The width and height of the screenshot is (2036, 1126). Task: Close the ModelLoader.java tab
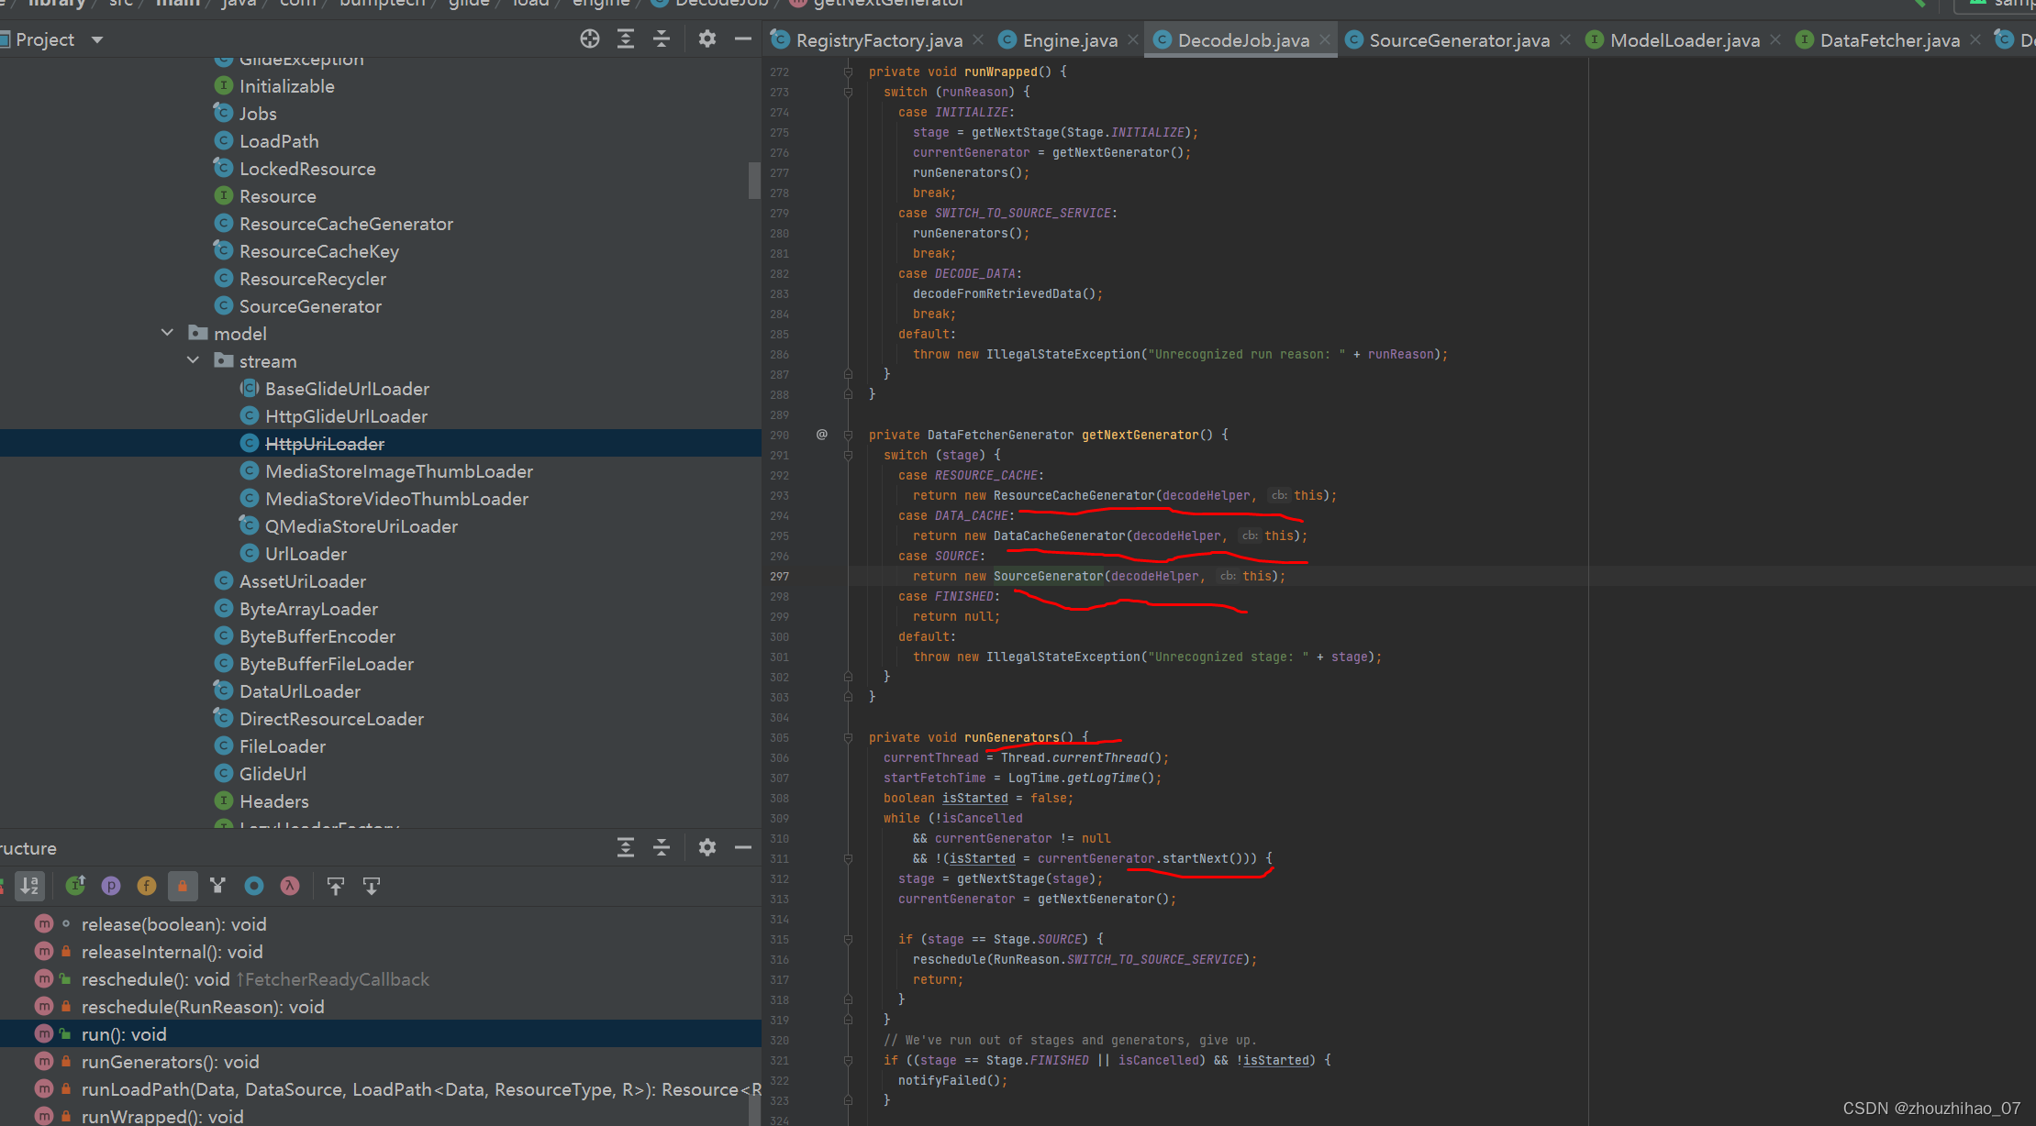(x=1775, y=39)
